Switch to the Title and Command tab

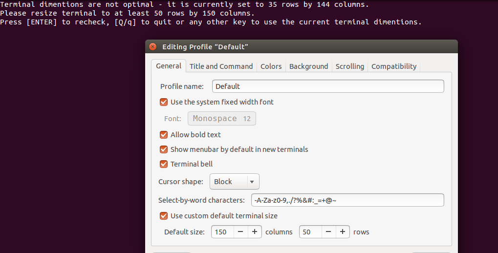click(221, 66)
